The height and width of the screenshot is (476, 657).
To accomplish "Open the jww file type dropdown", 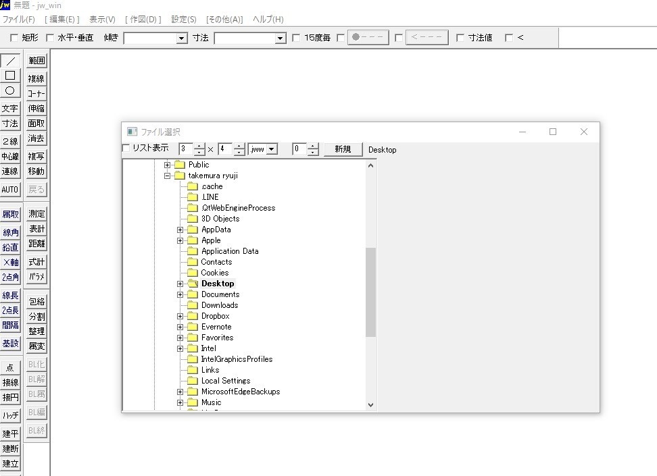I will point(271,149).
